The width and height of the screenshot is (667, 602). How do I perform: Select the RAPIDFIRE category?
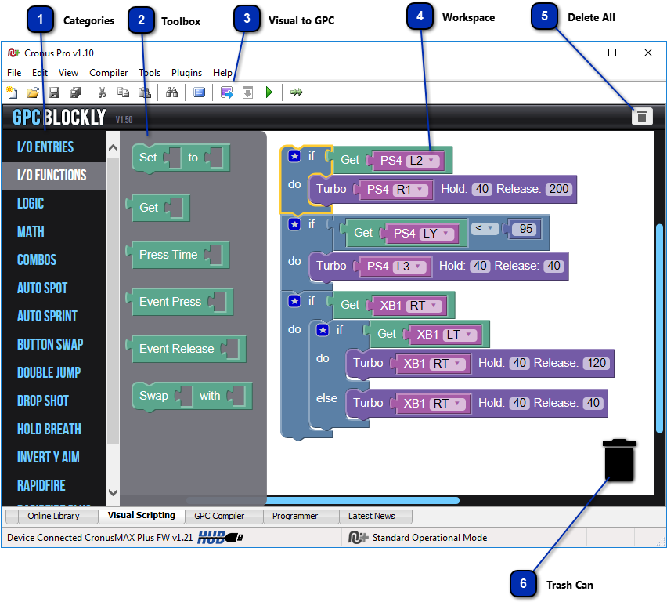coord(55,485)
